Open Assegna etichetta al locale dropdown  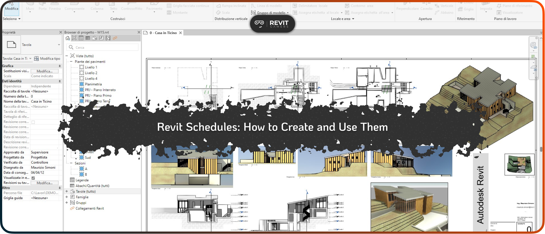pyautogui.click(x=342, y=13)
